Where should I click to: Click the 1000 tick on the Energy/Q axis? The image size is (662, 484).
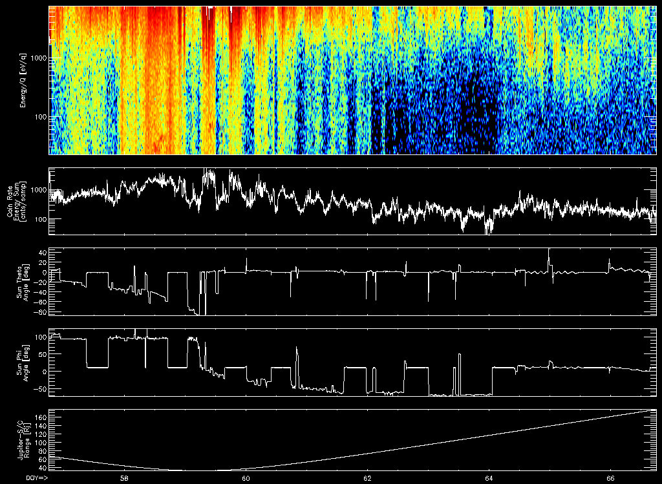pos(37,58)
